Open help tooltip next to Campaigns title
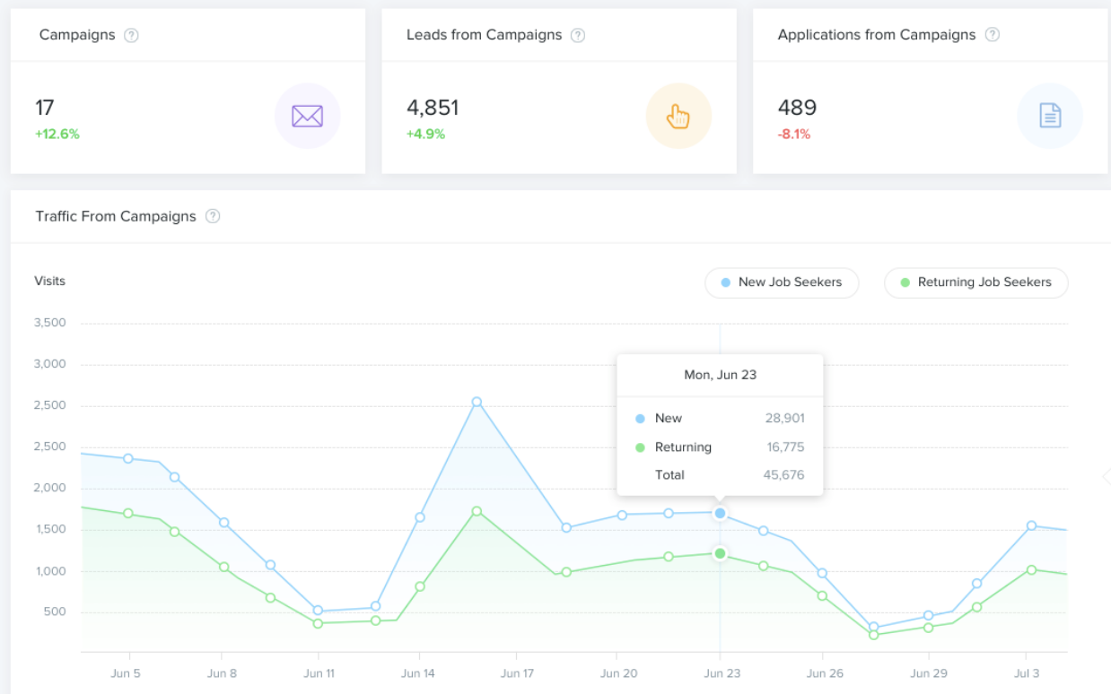 (x=131, y=36)
